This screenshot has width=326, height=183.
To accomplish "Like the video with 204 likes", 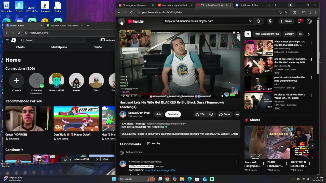I will (x=200, y=114).
